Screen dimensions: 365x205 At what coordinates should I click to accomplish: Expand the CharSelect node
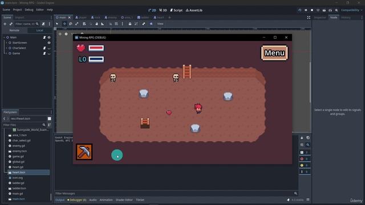pyautogui.click(x=6, y=48)
